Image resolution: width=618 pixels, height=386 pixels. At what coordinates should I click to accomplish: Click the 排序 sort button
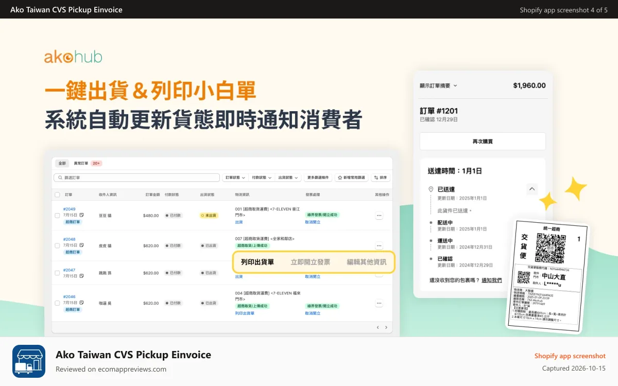[x=381, y=178]
